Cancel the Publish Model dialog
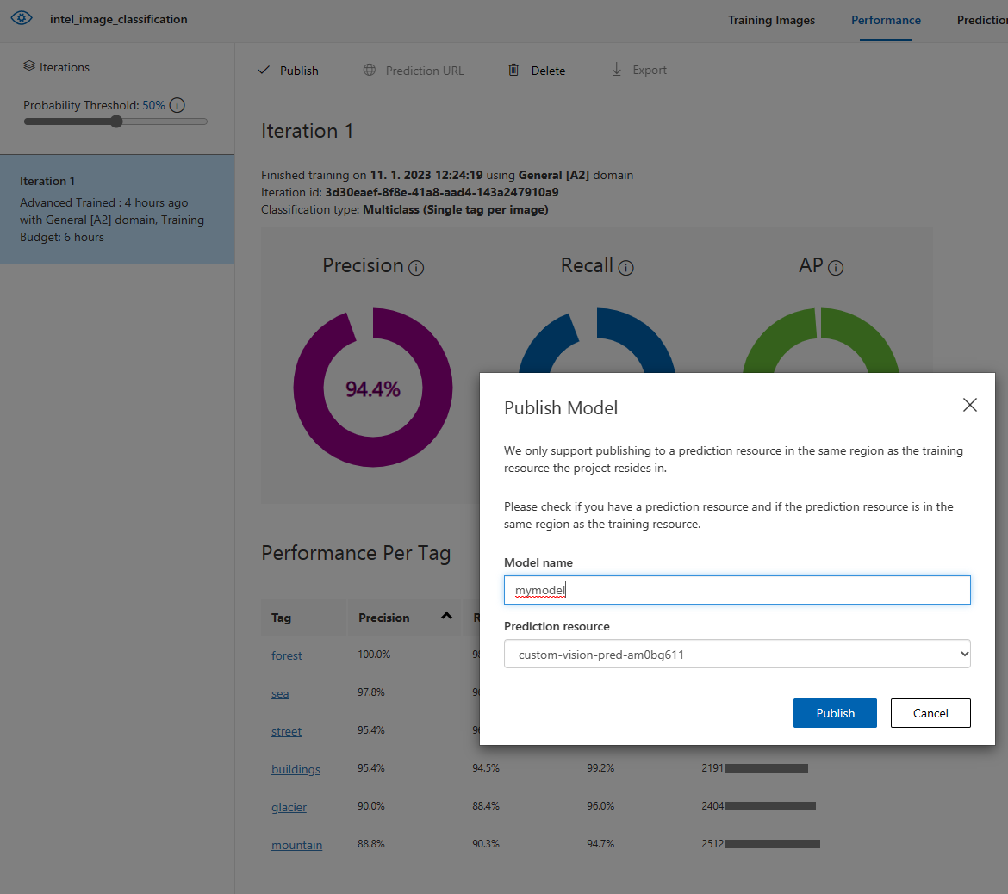This screenshot has height=894, width=1008. pos(930,713)
